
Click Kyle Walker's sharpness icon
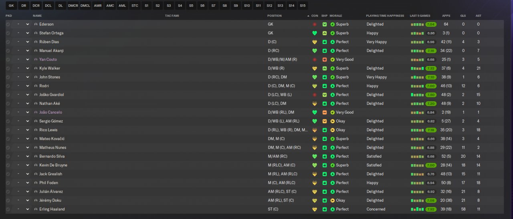(325, 68)
